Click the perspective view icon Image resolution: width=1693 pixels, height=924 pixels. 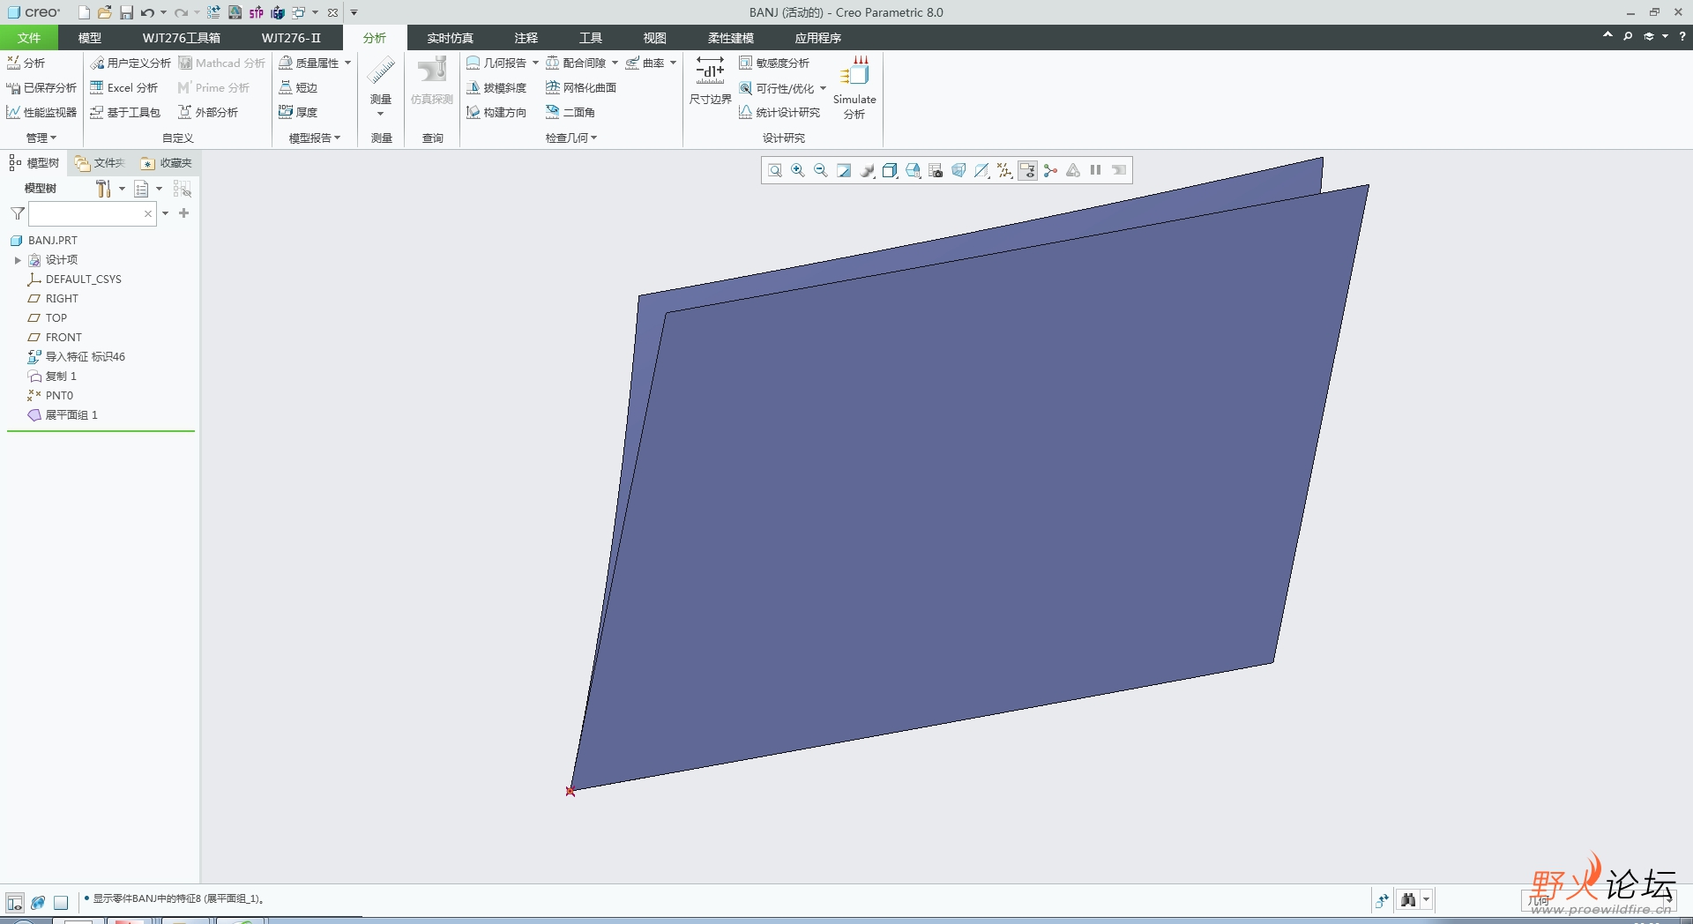pos(958,170)
